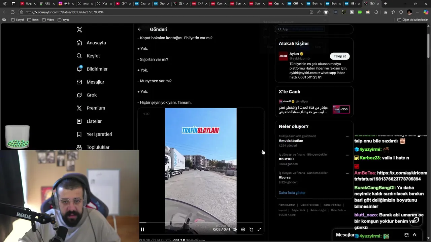Open more options for #borsa trend

(347, 173)
